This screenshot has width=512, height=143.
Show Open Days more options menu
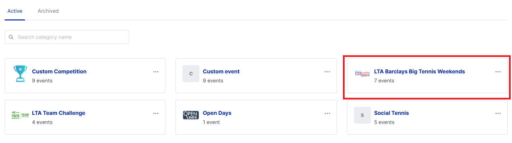click(x=327, y=113)
